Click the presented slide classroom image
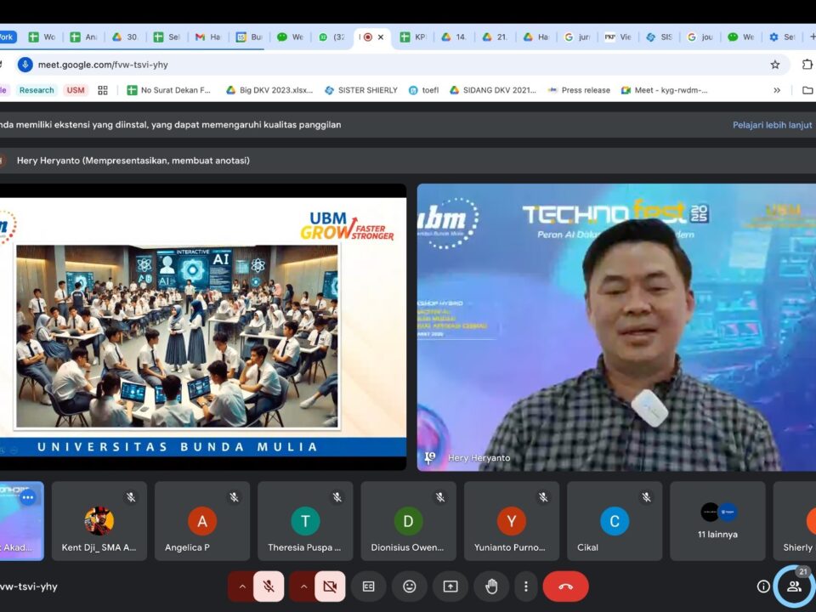The height and width of the screenshot is (612, 816). point(177,337)
